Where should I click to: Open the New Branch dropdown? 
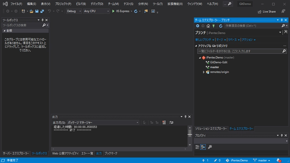pos(205,40)
